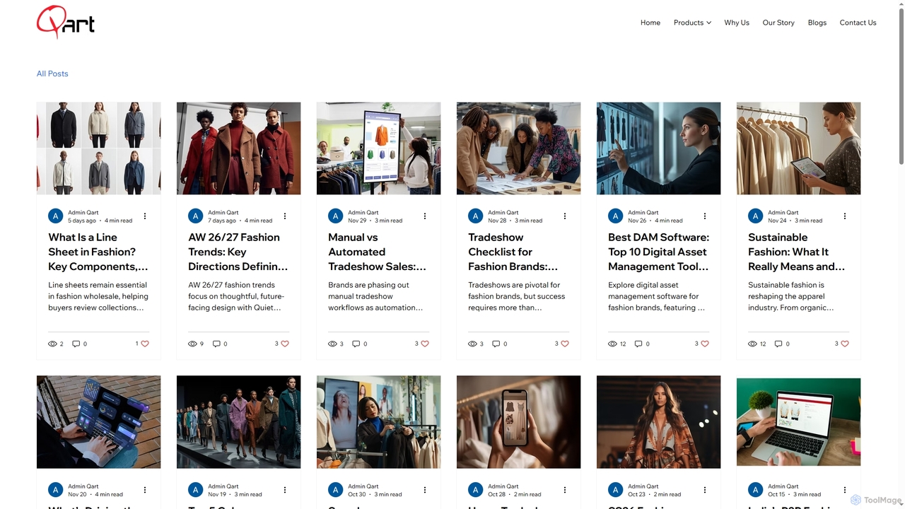Go to Contact Us

coord(858,23)
